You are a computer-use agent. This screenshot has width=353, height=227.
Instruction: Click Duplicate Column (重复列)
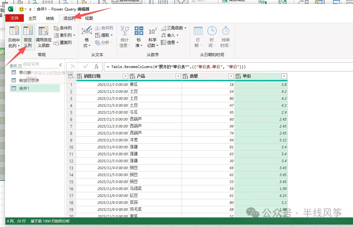tap(63, 43)
